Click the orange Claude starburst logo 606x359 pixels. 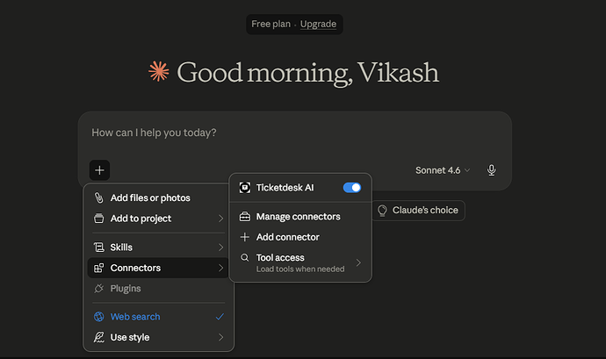click(159, 71)
